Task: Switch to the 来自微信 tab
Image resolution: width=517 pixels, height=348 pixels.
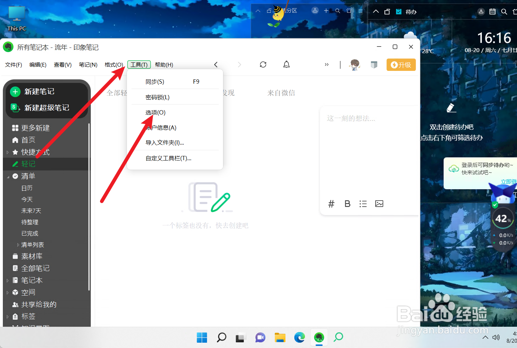Action: 281,93
